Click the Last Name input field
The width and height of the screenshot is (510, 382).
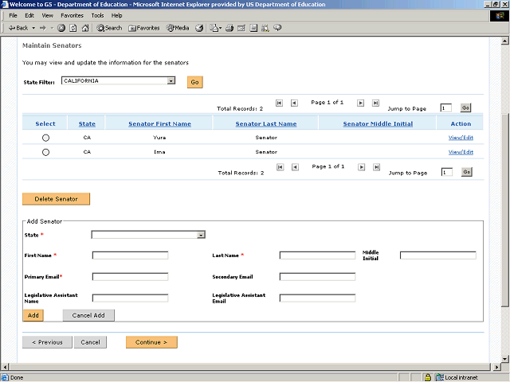click(317, 255)
